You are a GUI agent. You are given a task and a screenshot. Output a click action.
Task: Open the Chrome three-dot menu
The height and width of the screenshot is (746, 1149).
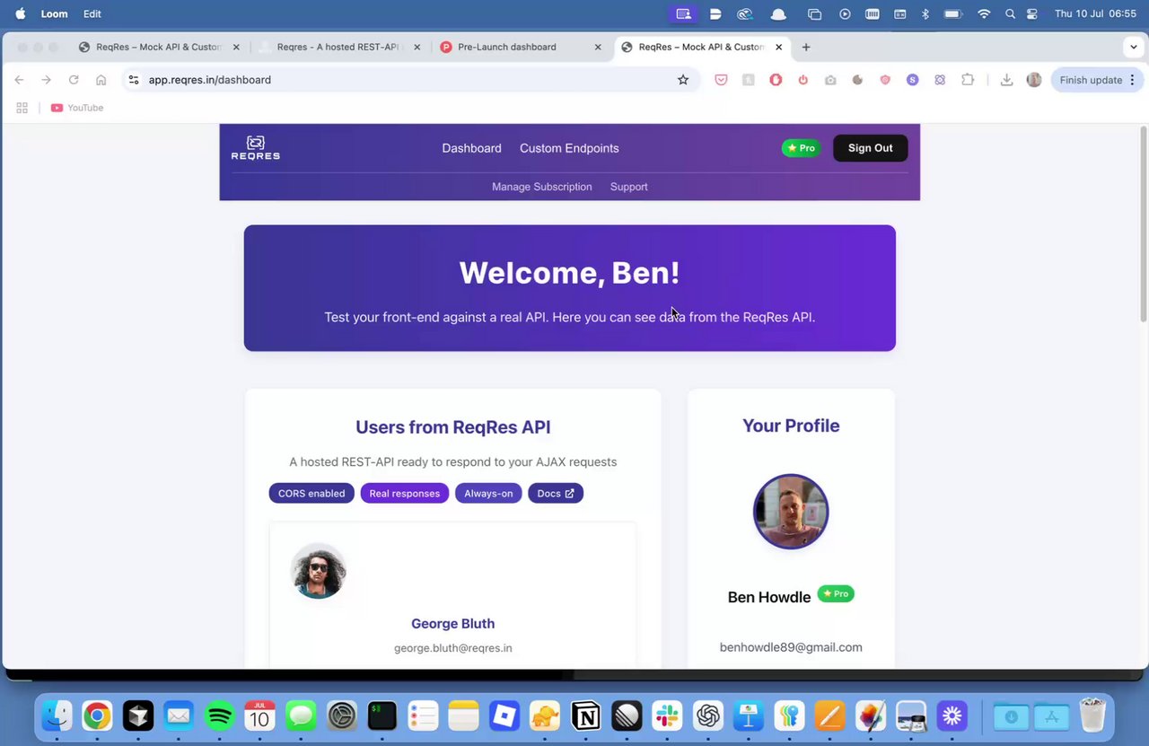[1132, 80]
